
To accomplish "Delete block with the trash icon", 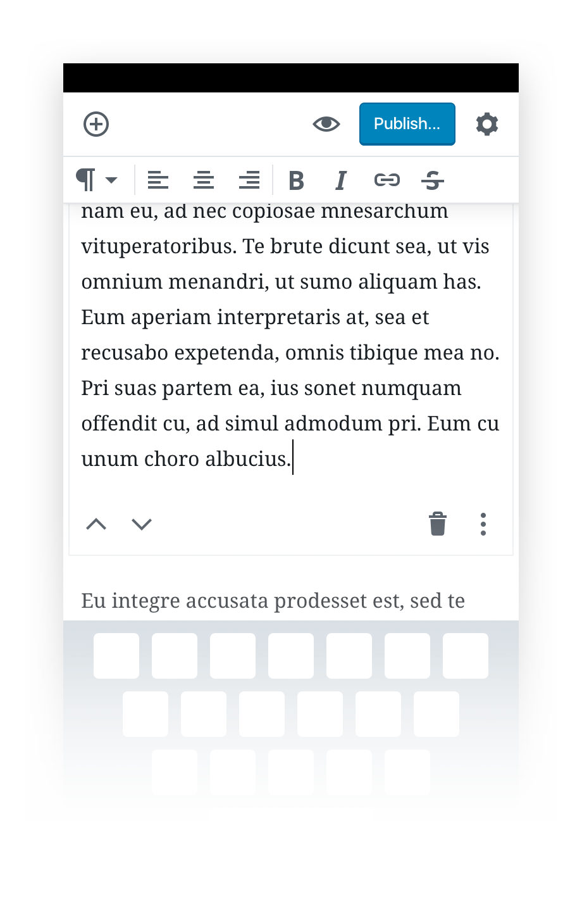I will pos(438,524).
